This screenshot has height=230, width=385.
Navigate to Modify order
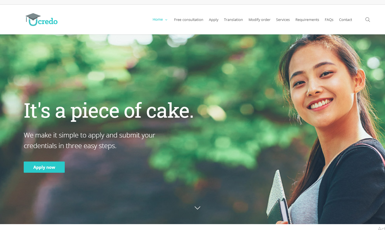coord(259,20)
